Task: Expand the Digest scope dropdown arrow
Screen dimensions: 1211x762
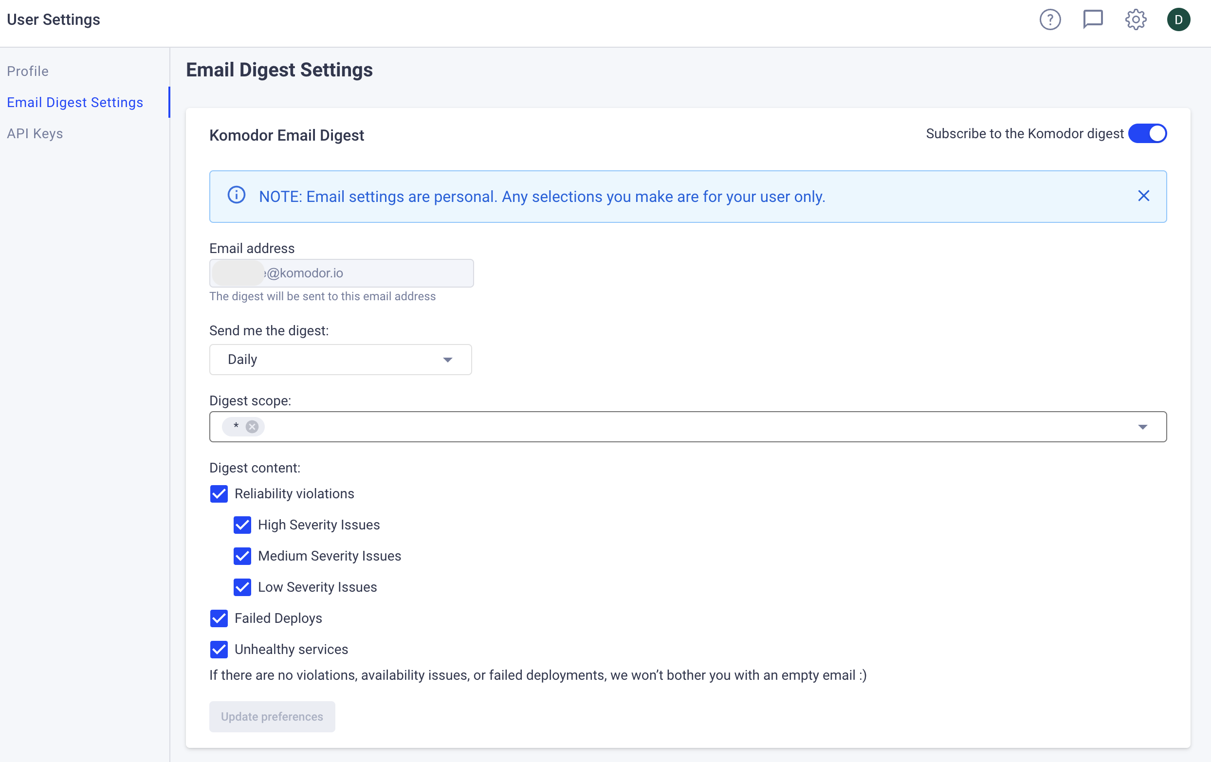Action: 1142,427
